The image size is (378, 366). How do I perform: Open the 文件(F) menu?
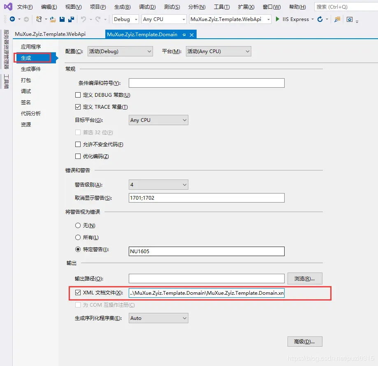click(25, 7)
